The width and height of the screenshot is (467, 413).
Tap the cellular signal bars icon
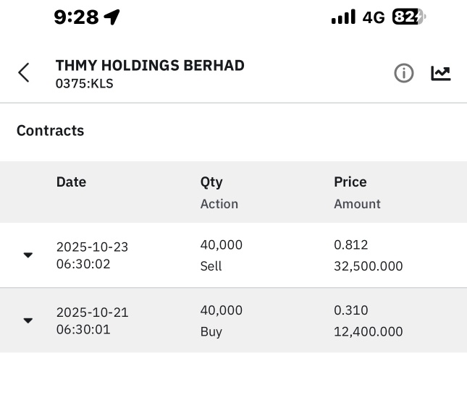343,17
